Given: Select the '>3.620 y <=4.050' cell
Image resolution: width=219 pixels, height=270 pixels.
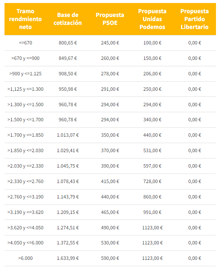Looking at the screenshot, I should coord(26,228).
